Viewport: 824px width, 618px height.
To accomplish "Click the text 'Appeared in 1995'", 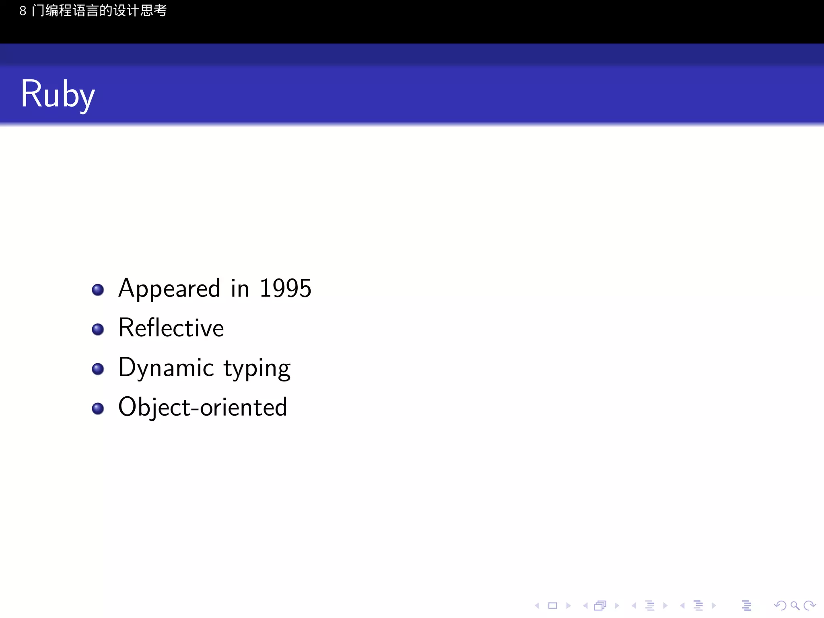I will click(x=215, y=288).
